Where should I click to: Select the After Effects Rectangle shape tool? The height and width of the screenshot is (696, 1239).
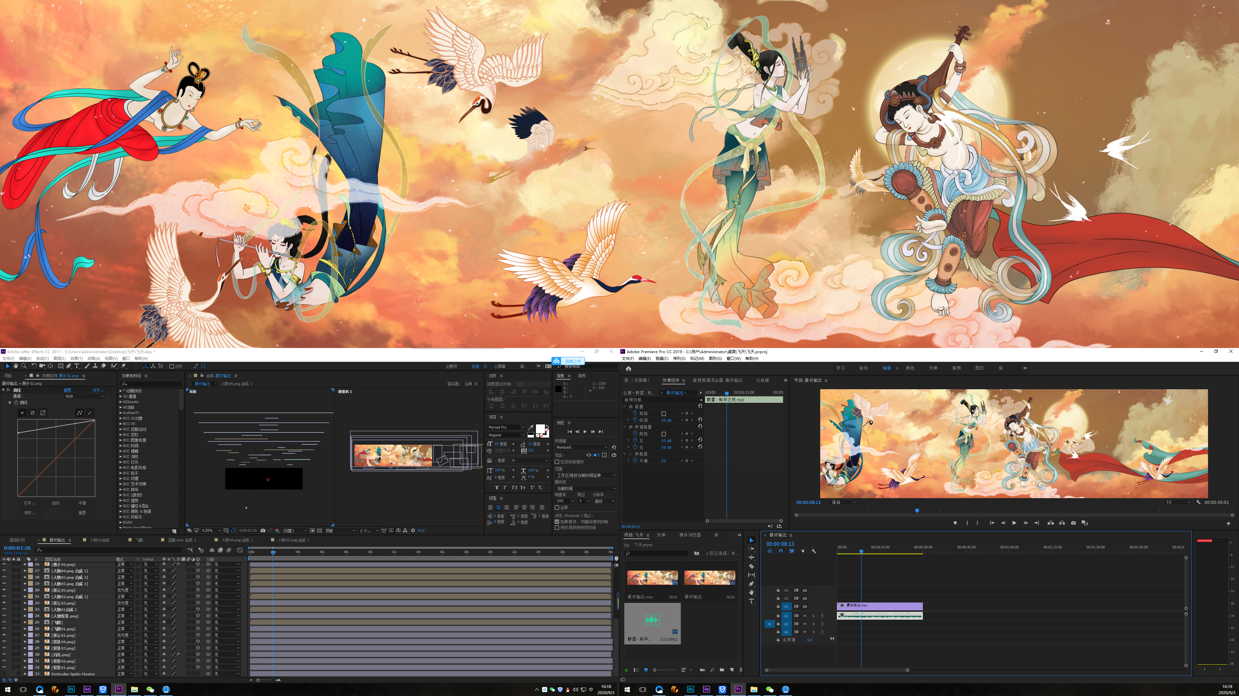click(60, 366)
